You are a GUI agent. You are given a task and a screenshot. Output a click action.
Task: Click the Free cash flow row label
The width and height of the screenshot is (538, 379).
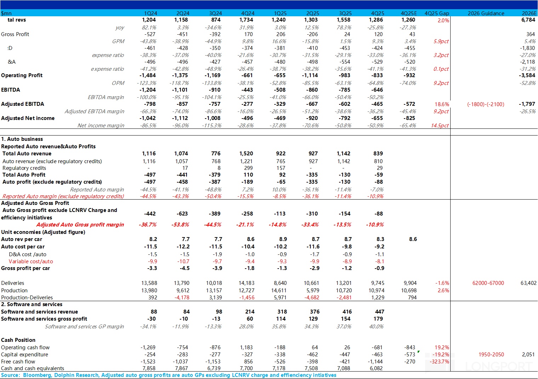click(18, 362)
